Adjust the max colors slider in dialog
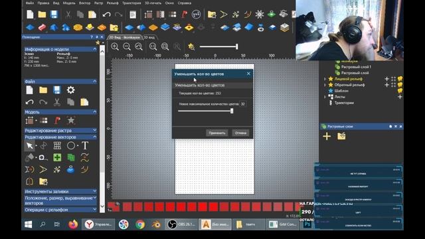The width and height of the screenshot is (425, 239). coord(232,111)
